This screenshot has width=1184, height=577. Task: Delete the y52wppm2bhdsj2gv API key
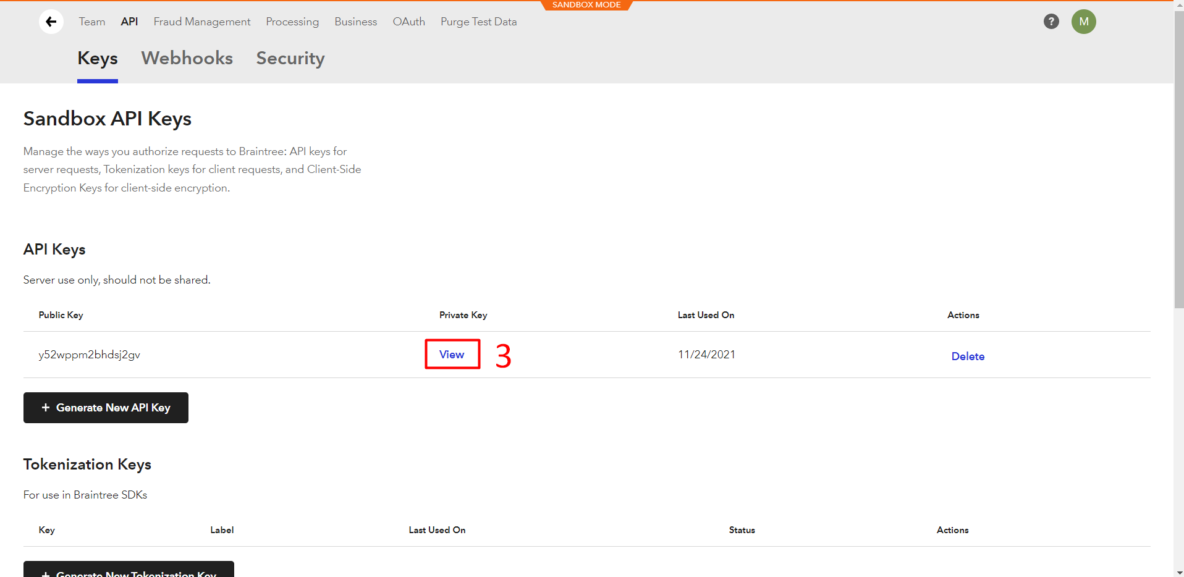click(x=968, y=356)
